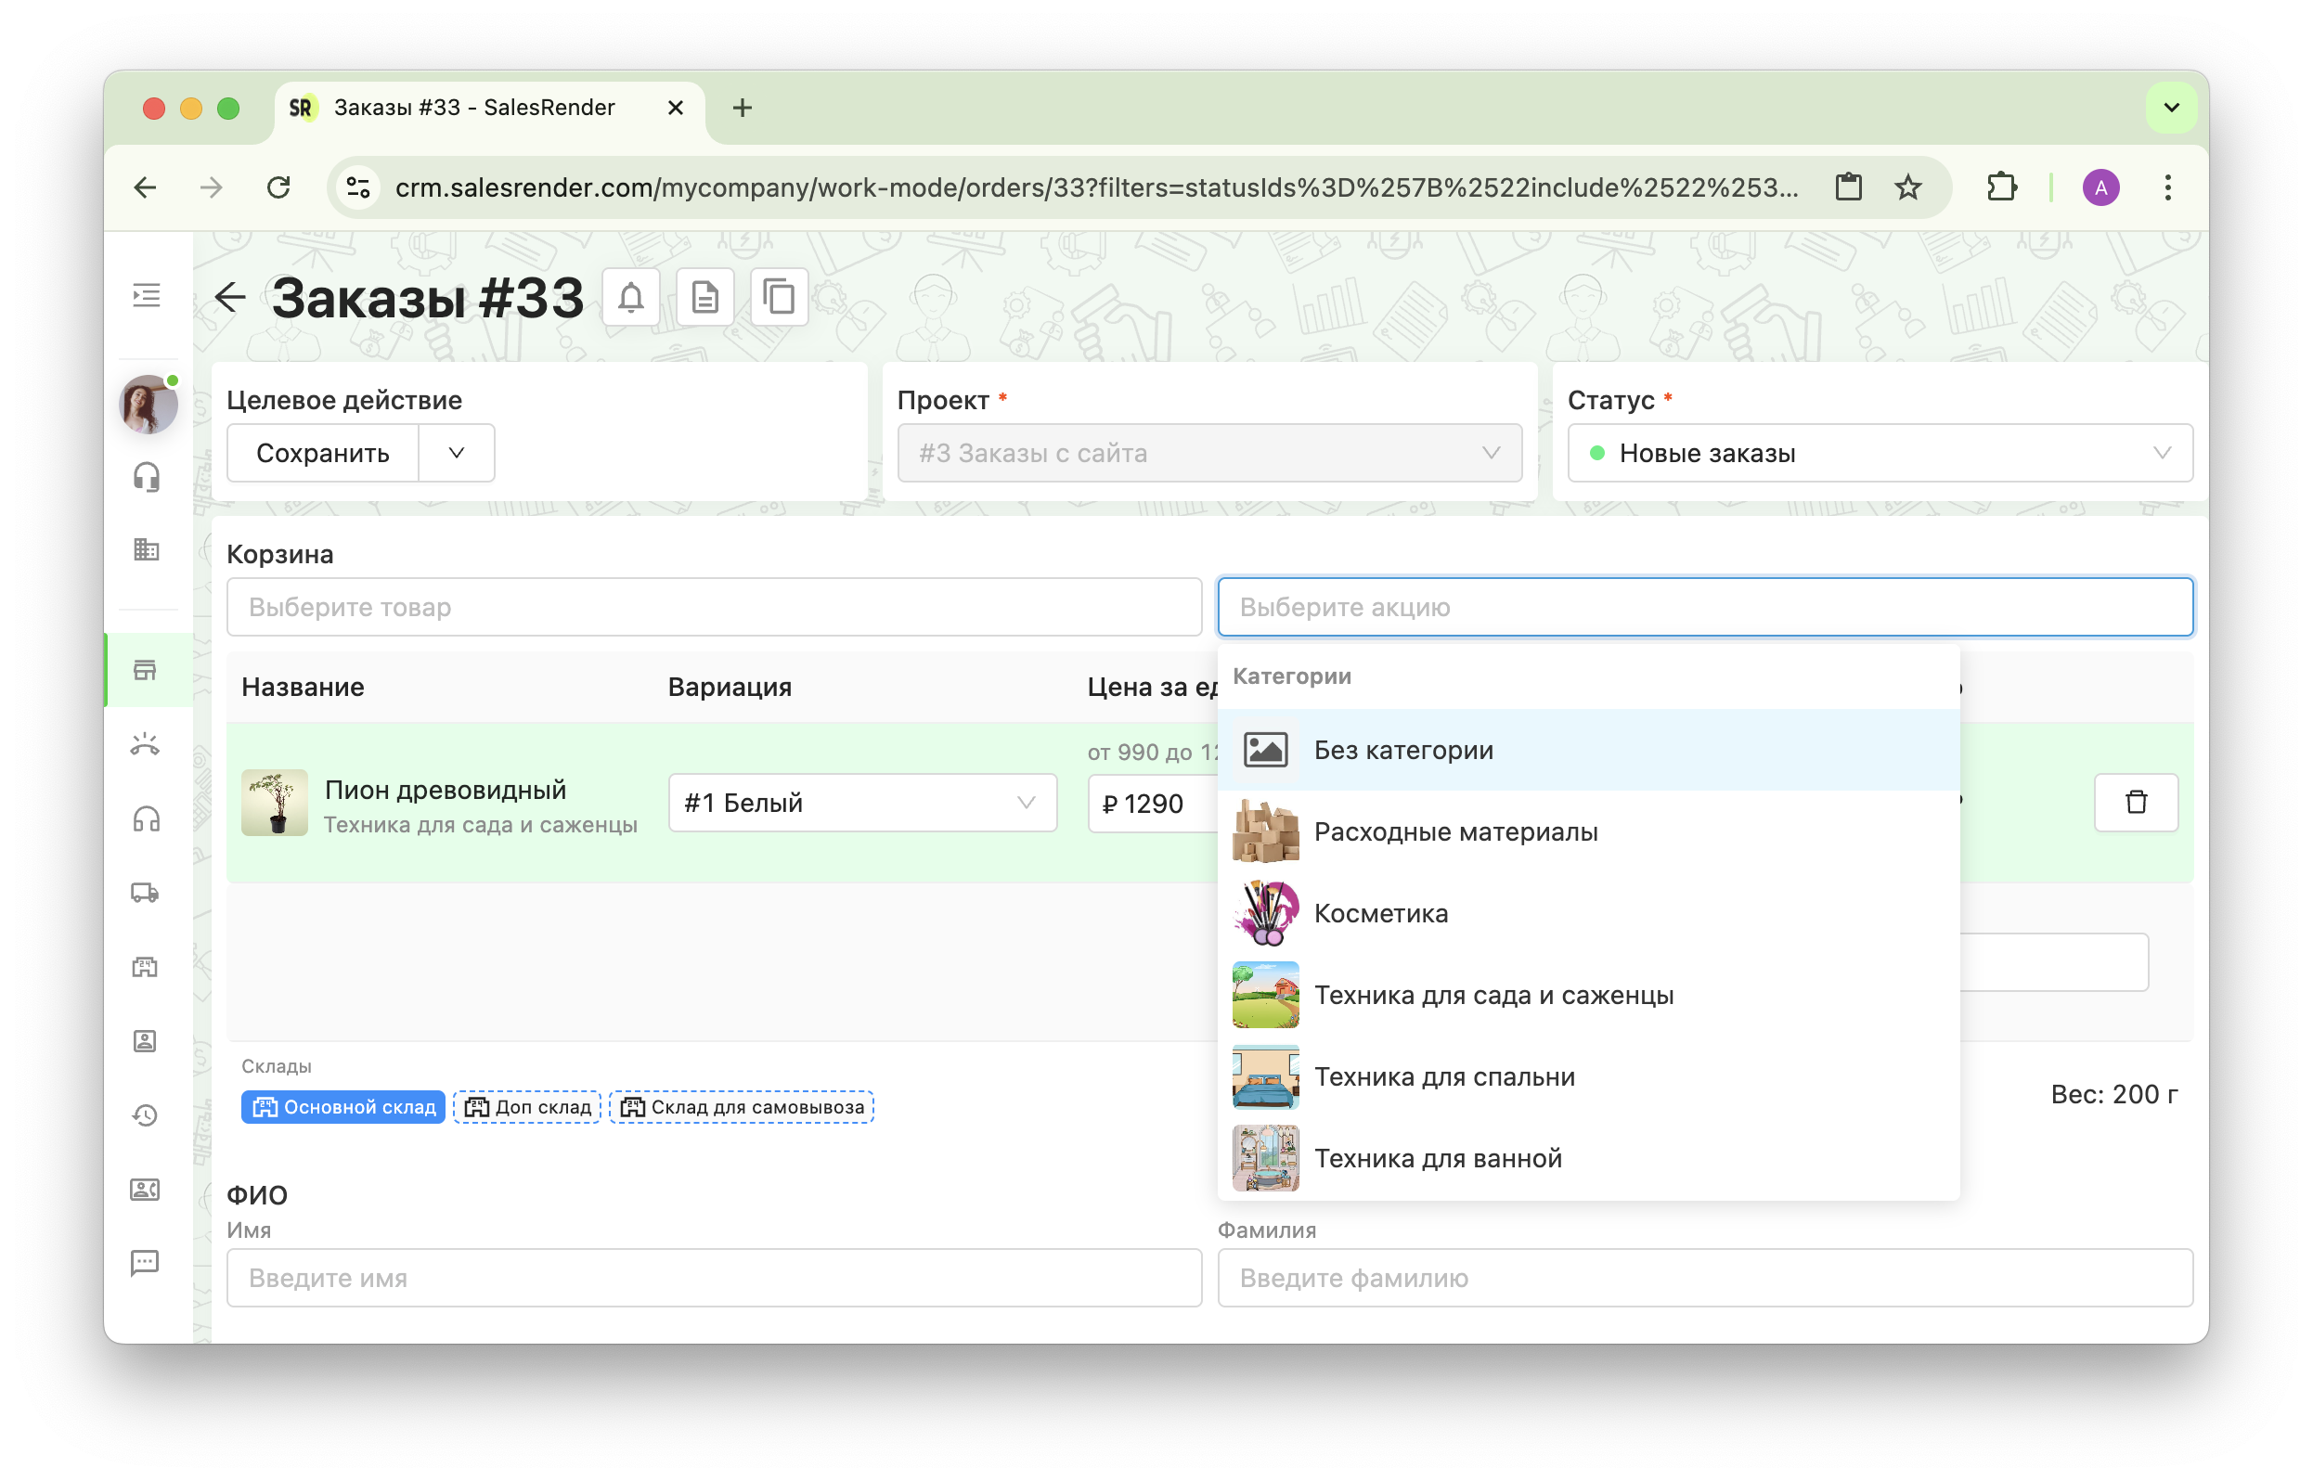Click the copy order icon
2313x1481 pixels.
pos(780,298)
